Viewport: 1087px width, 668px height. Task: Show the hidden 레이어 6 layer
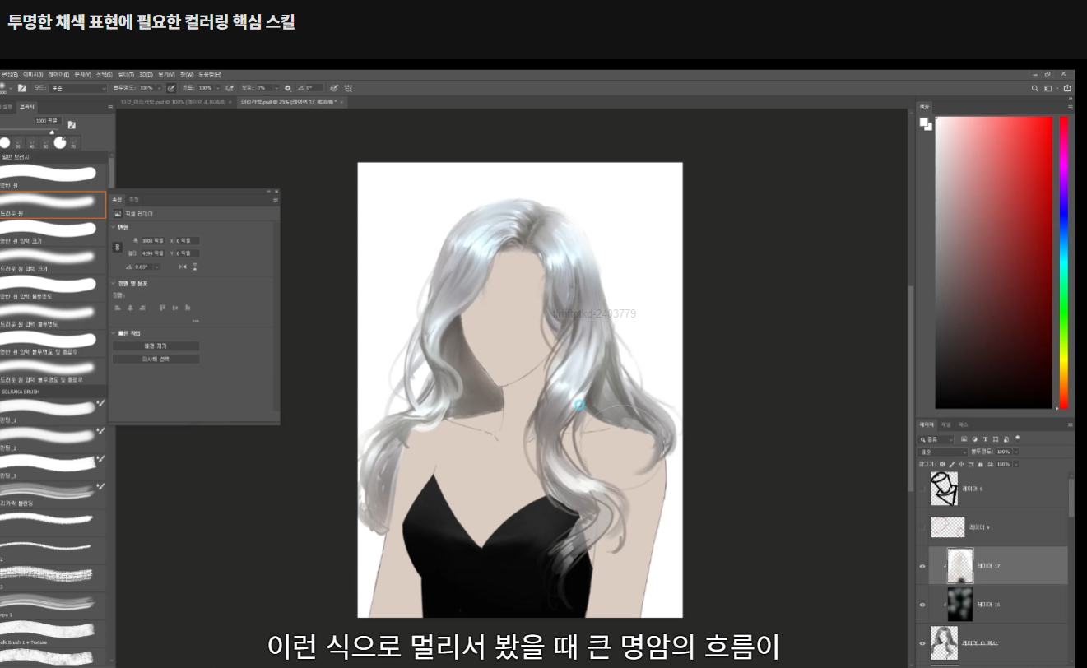[x=922, y=489]
